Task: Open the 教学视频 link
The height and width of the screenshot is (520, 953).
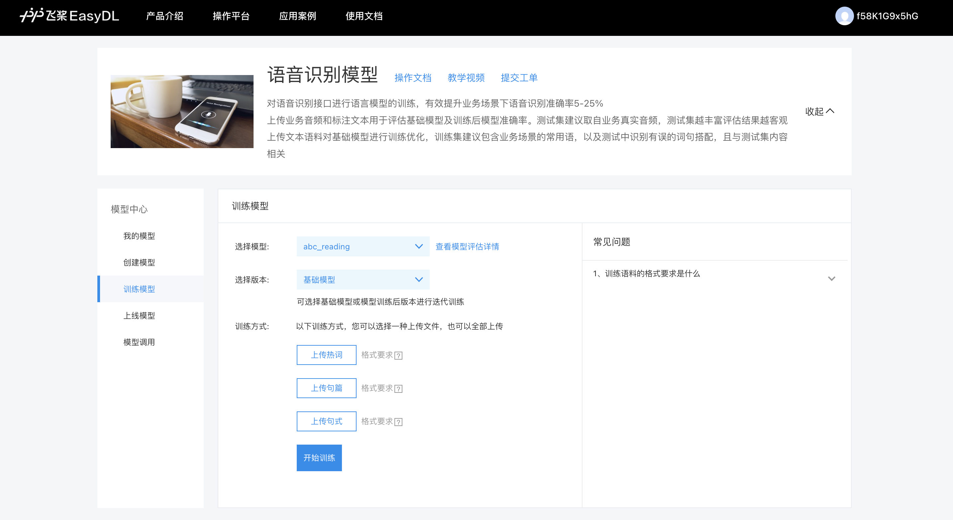Action: pos(466,78)
